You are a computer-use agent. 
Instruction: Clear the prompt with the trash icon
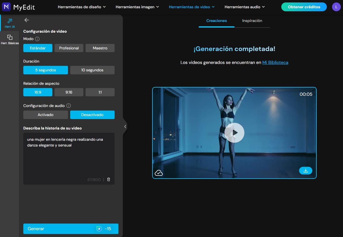108,179
